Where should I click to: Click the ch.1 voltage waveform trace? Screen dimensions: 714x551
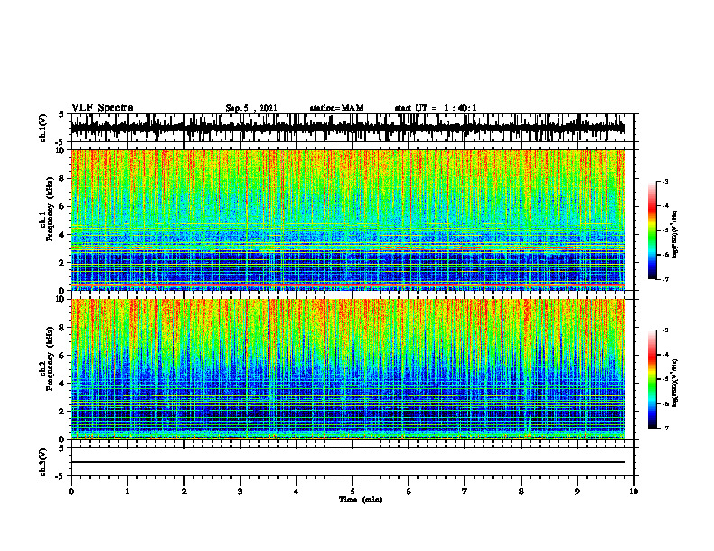point(347,128)
